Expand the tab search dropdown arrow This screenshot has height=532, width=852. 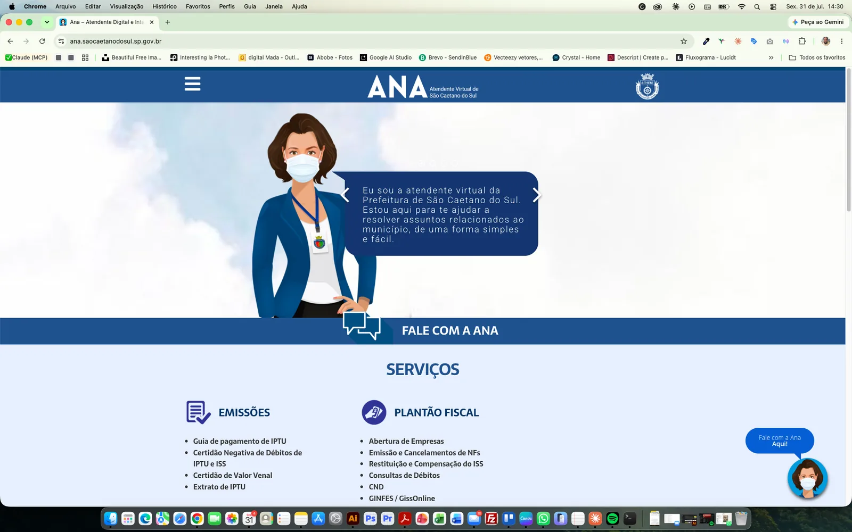click(x=47, y=22)
